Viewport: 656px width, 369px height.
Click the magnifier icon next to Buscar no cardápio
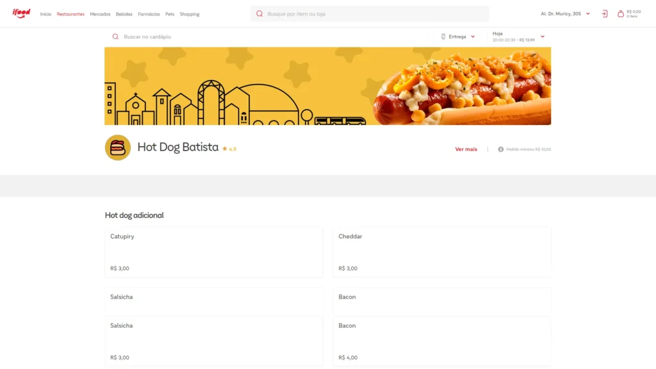pyautogui.click(x=115, y=37)
